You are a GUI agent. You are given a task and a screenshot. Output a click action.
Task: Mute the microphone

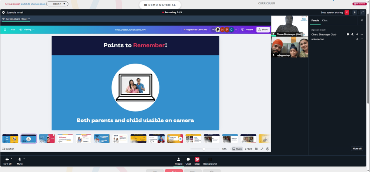pos(20,161)
